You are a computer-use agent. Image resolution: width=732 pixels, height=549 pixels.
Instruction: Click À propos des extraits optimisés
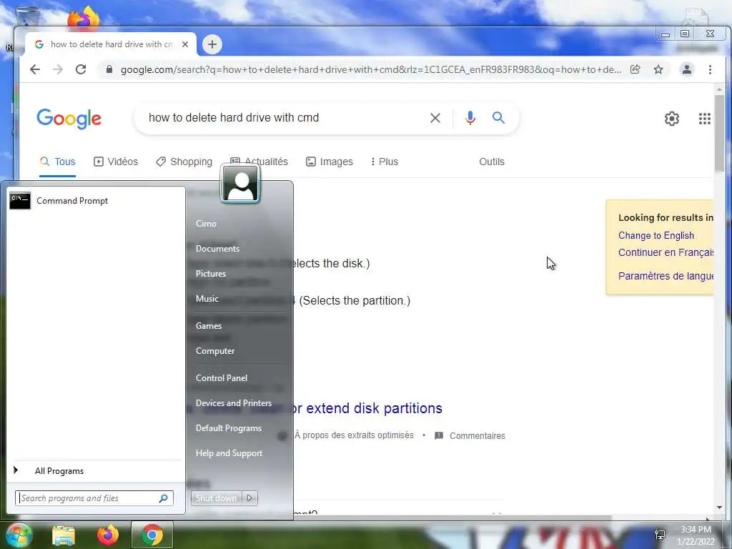[354, 435]
